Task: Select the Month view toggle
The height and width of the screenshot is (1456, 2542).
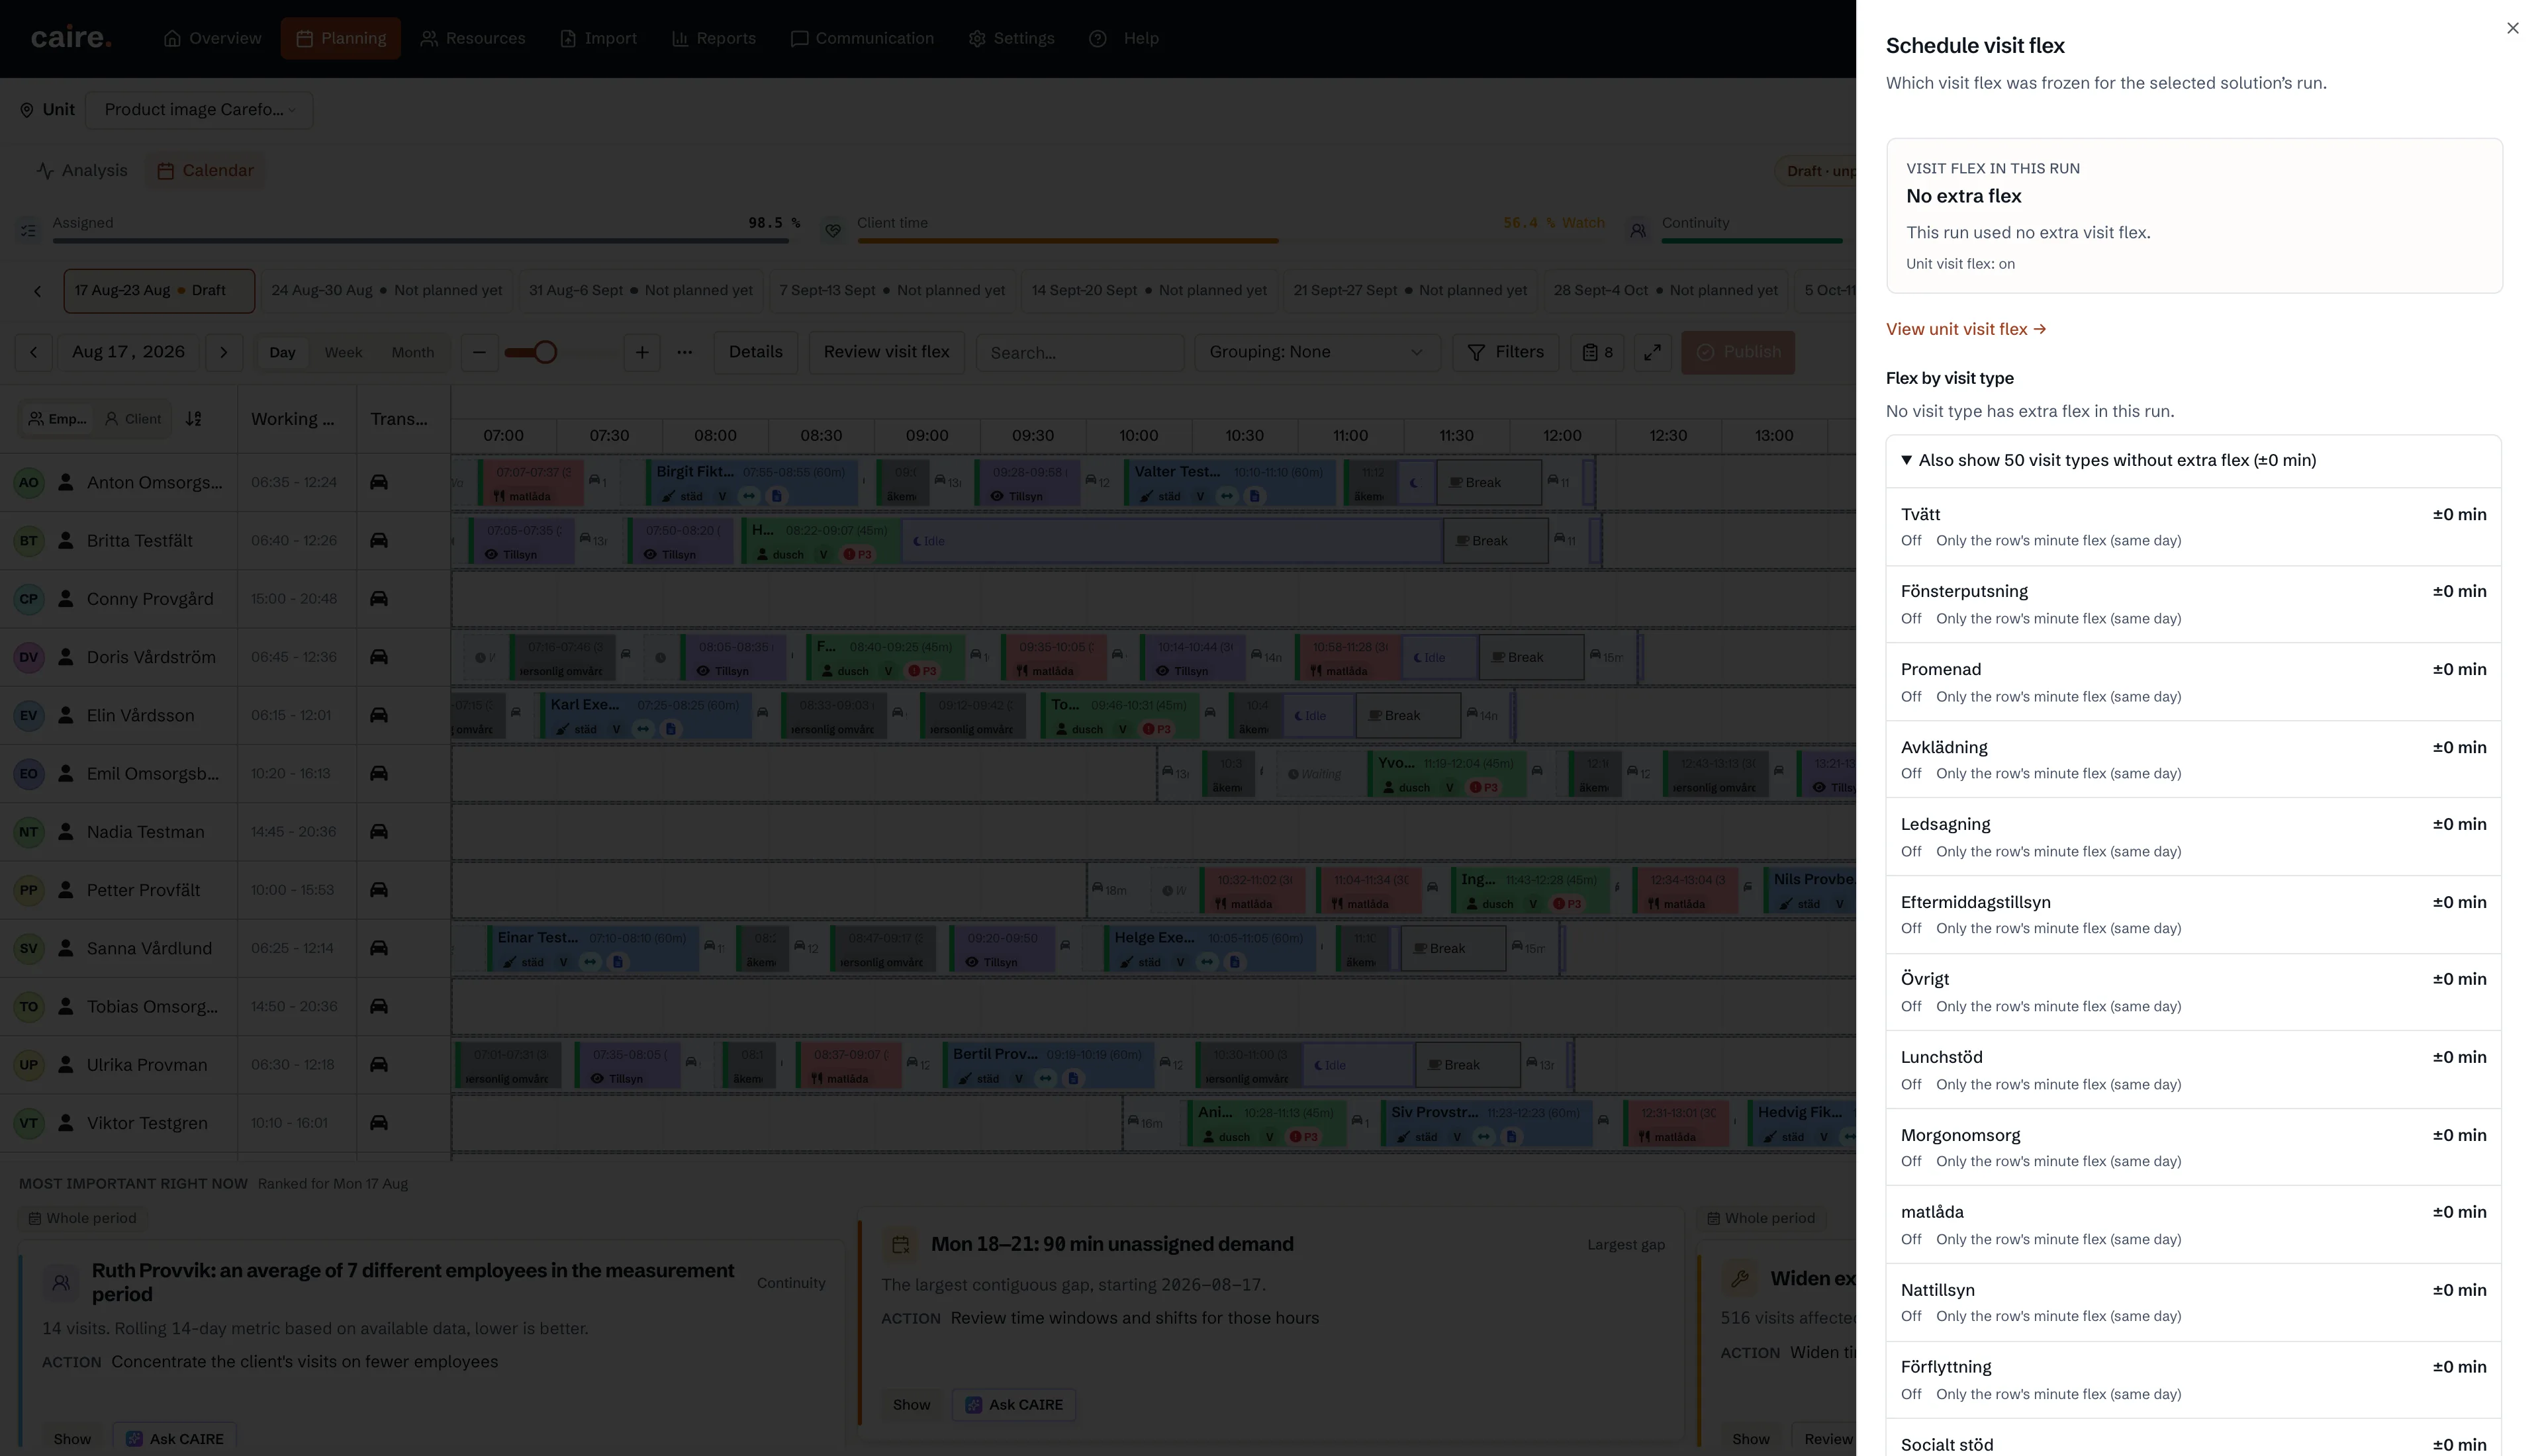Action: pos(413,352)
